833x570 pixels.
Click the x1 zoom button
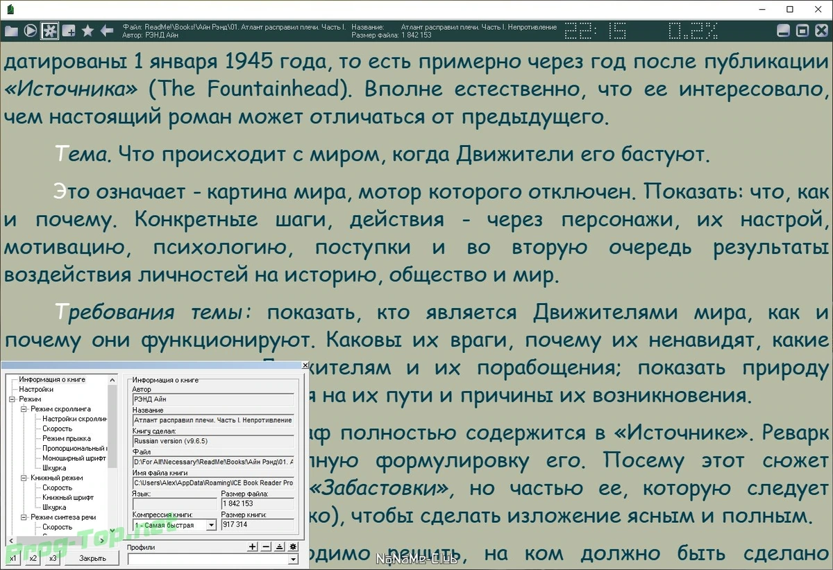tap(13, 558)
